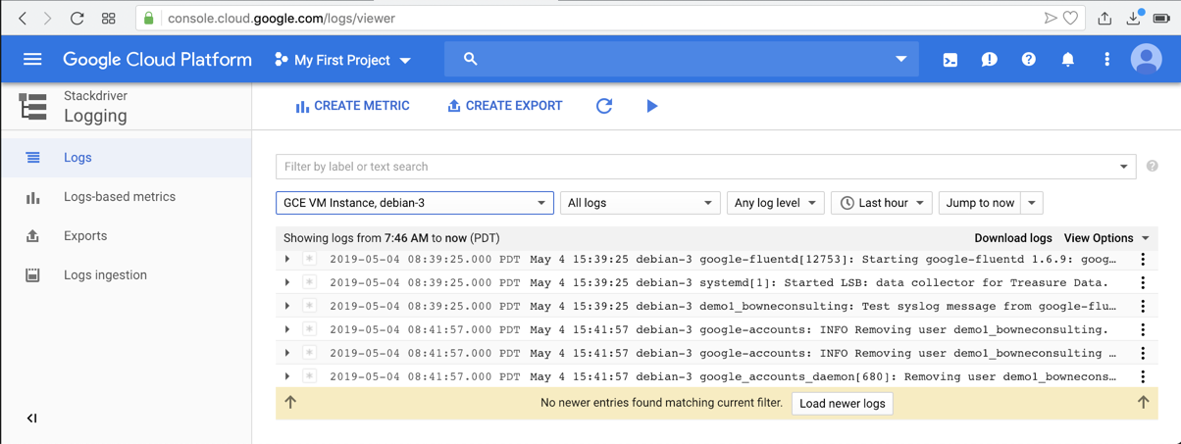This screenshot has height=444, width=1181.
Task: Pin the systemd log entry star
Action: pos(309,283)
